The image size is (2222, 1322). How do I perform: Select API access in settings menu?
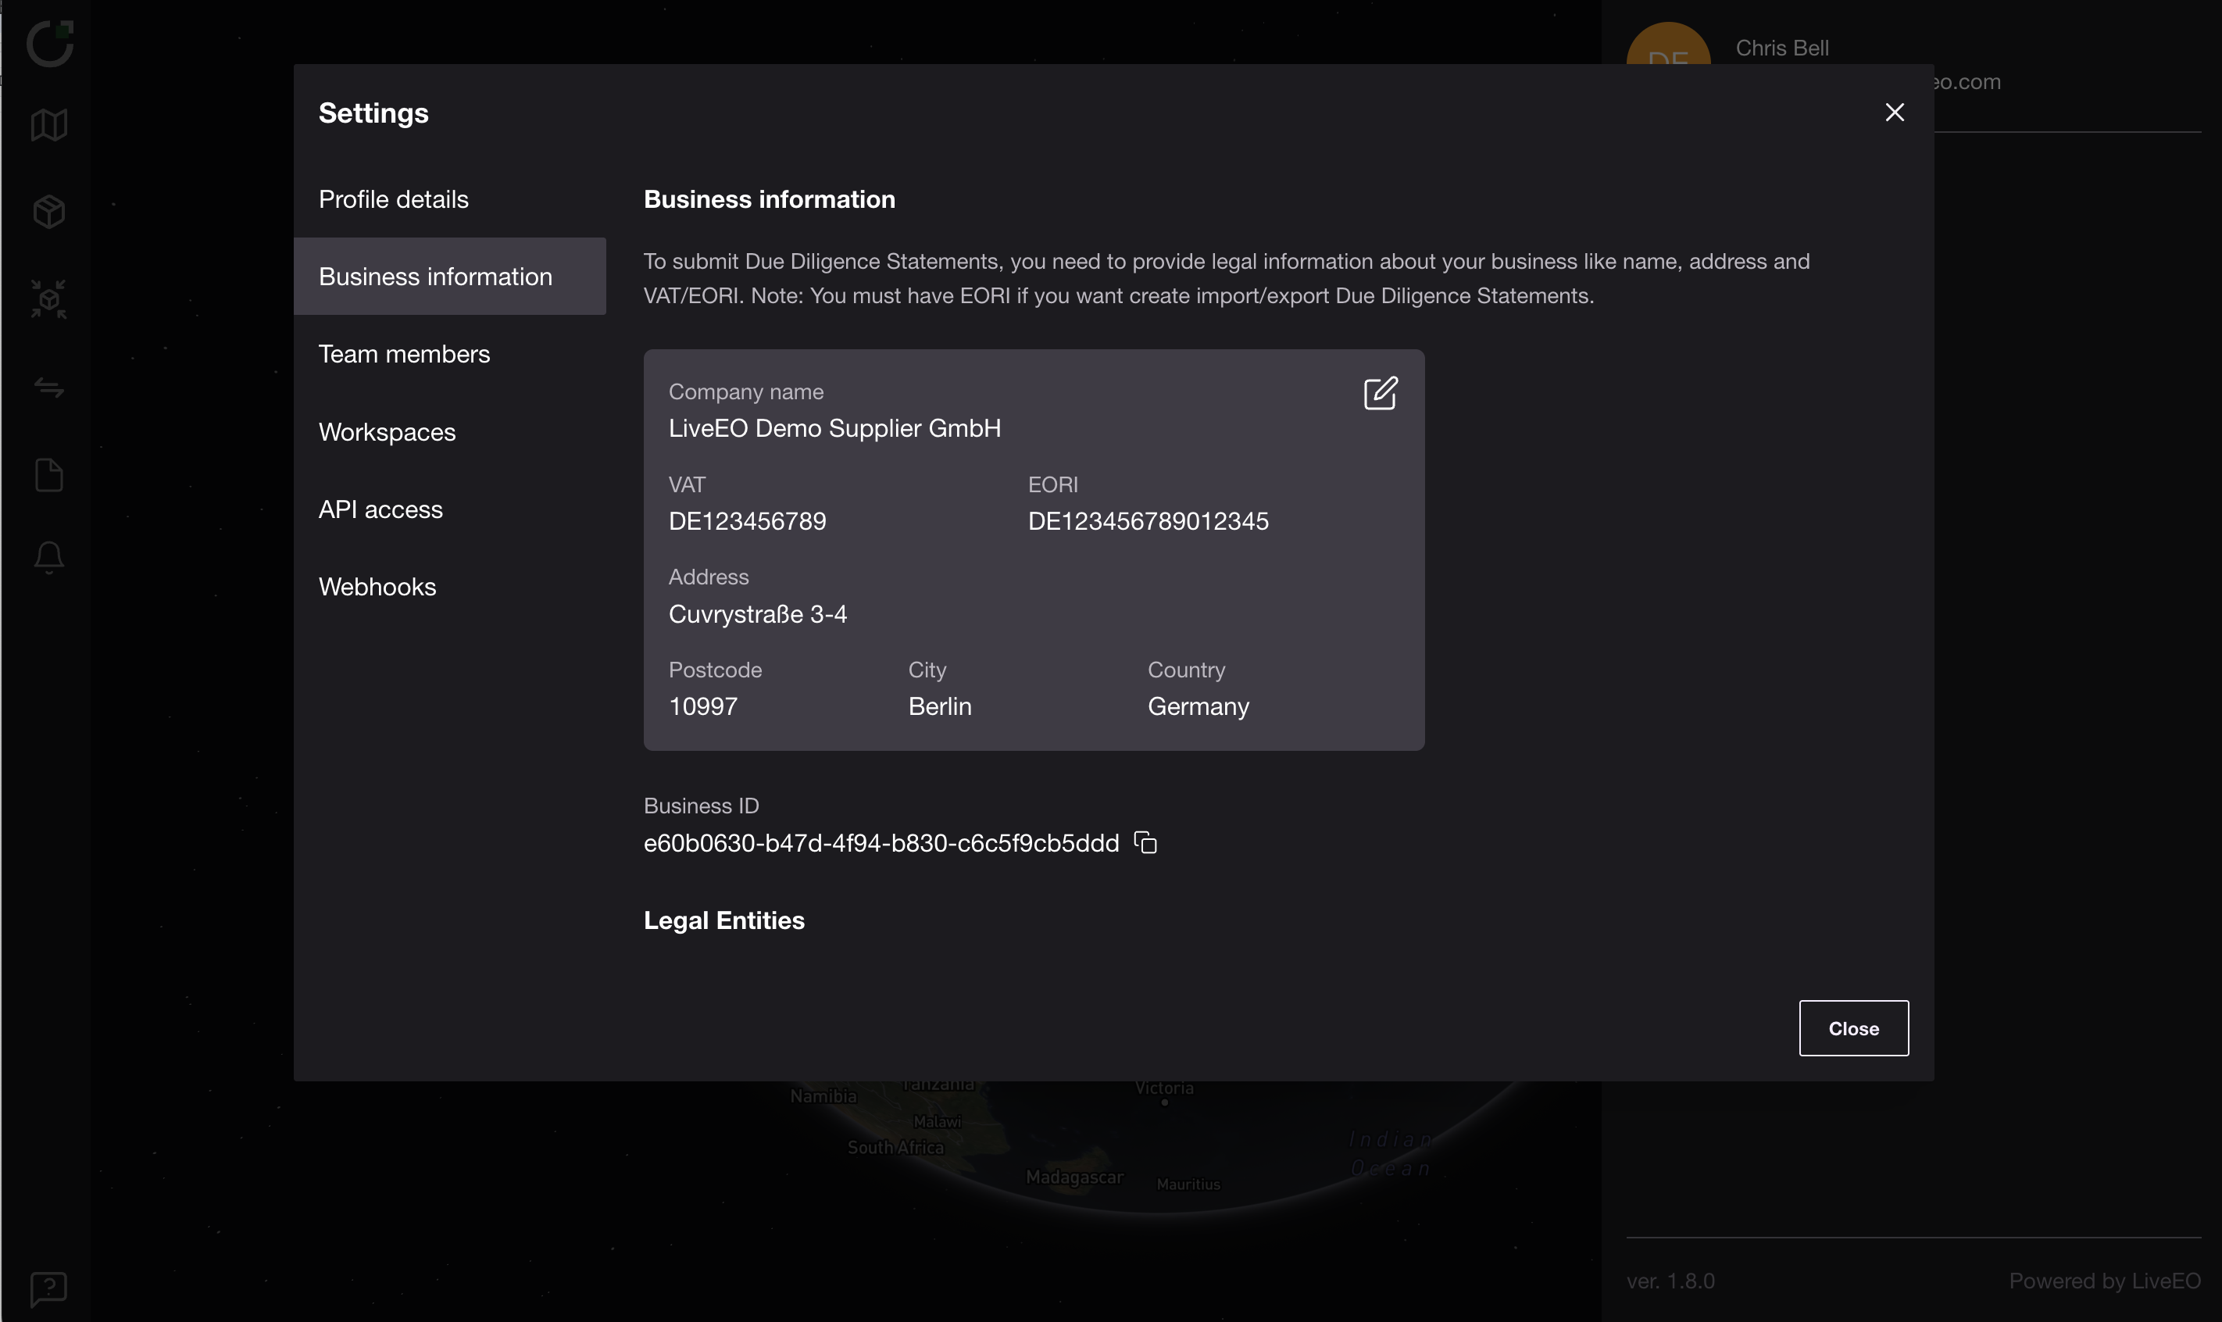tap(380, 509)
